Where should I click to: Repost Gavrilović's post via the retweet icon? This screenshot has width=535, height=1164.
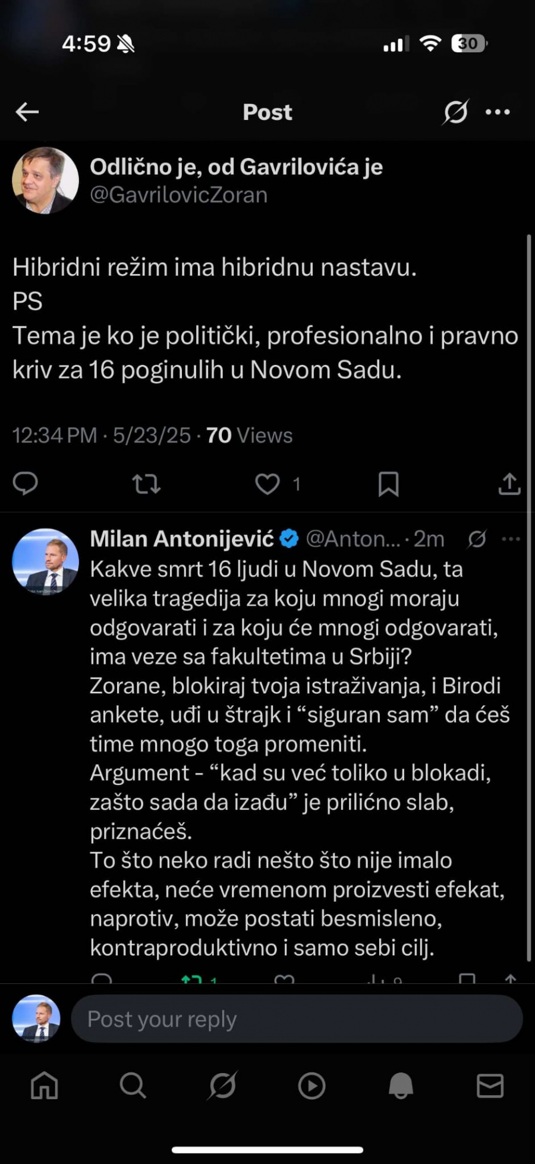(146, 484)
